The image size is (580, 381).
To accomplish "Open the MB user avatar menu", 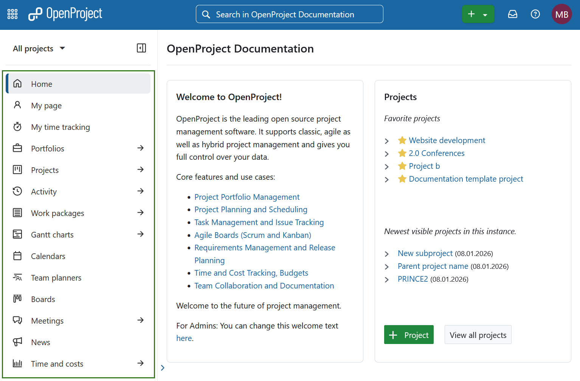I will pyautogui.click(x=561, y=14).
